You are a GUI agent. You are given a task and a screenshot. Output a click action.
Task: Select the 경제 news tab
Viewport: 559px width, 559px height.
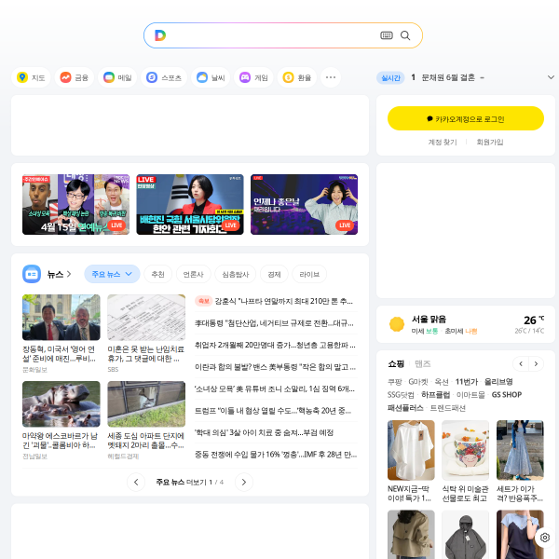point(274,274)
